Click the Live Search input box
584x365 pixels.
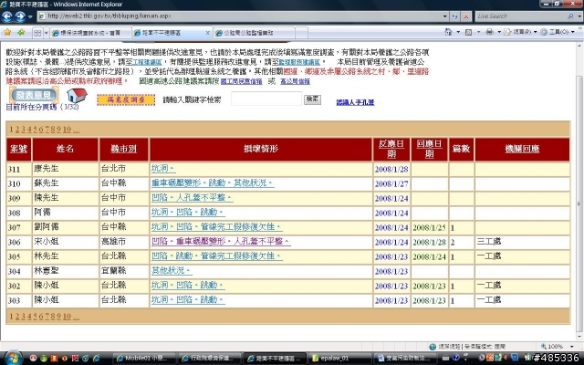click(521, 16)
